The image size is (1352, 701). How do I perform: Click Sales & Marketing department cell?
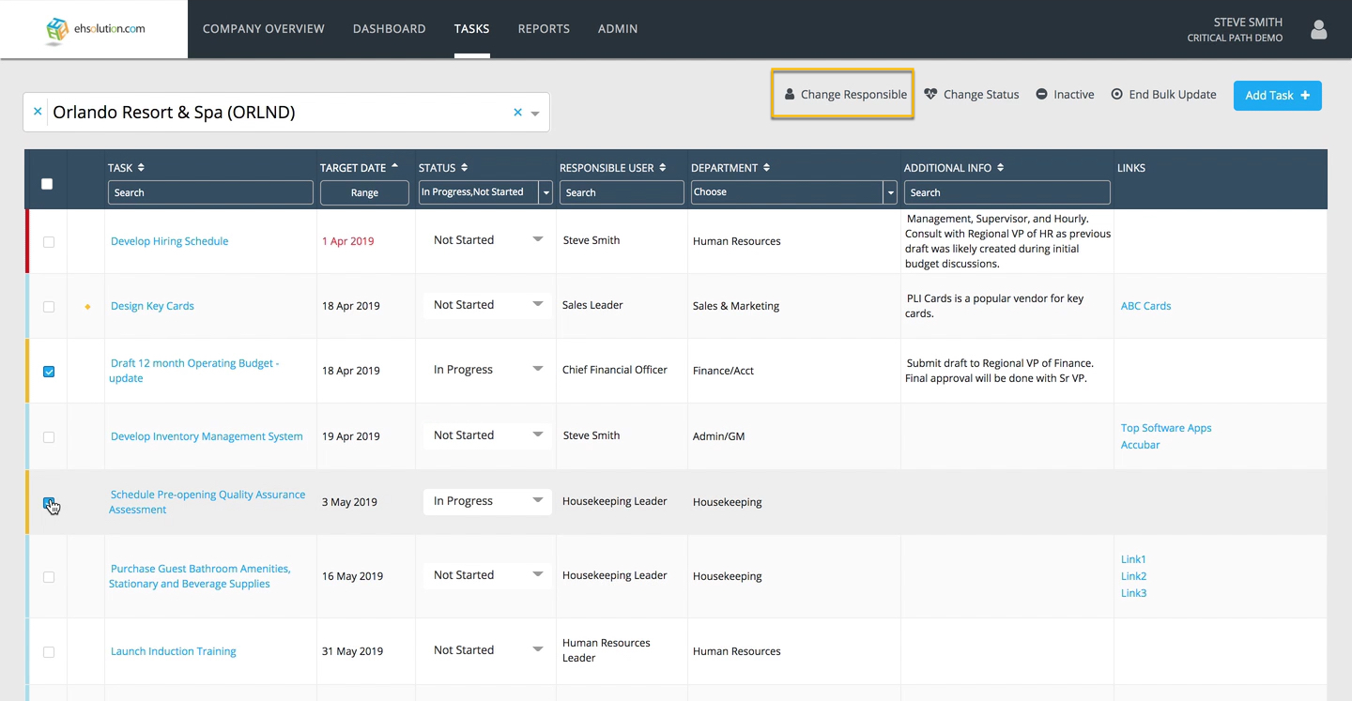point(736,306)
